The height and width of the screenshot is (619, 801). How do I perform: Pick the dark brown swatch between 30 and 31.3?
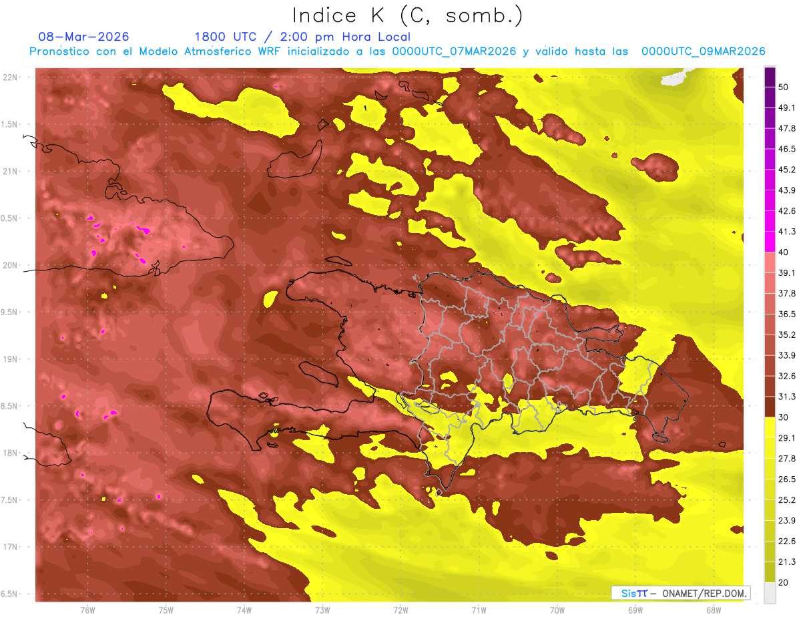coord(770,407)
